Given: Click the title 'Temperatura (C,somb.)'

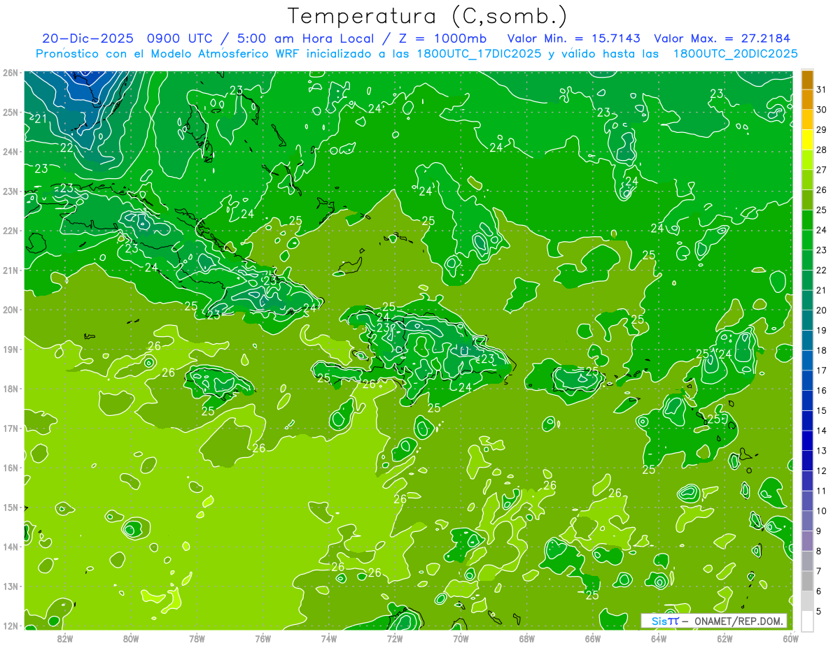Looking at the screenshot, I should [428, 16].
